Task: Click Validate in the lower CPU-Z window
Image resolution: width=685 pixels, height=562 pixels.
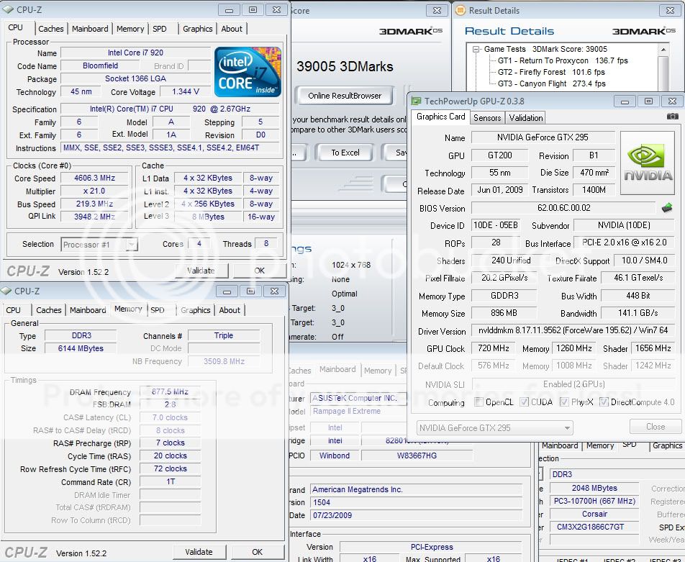Action: 199,552
